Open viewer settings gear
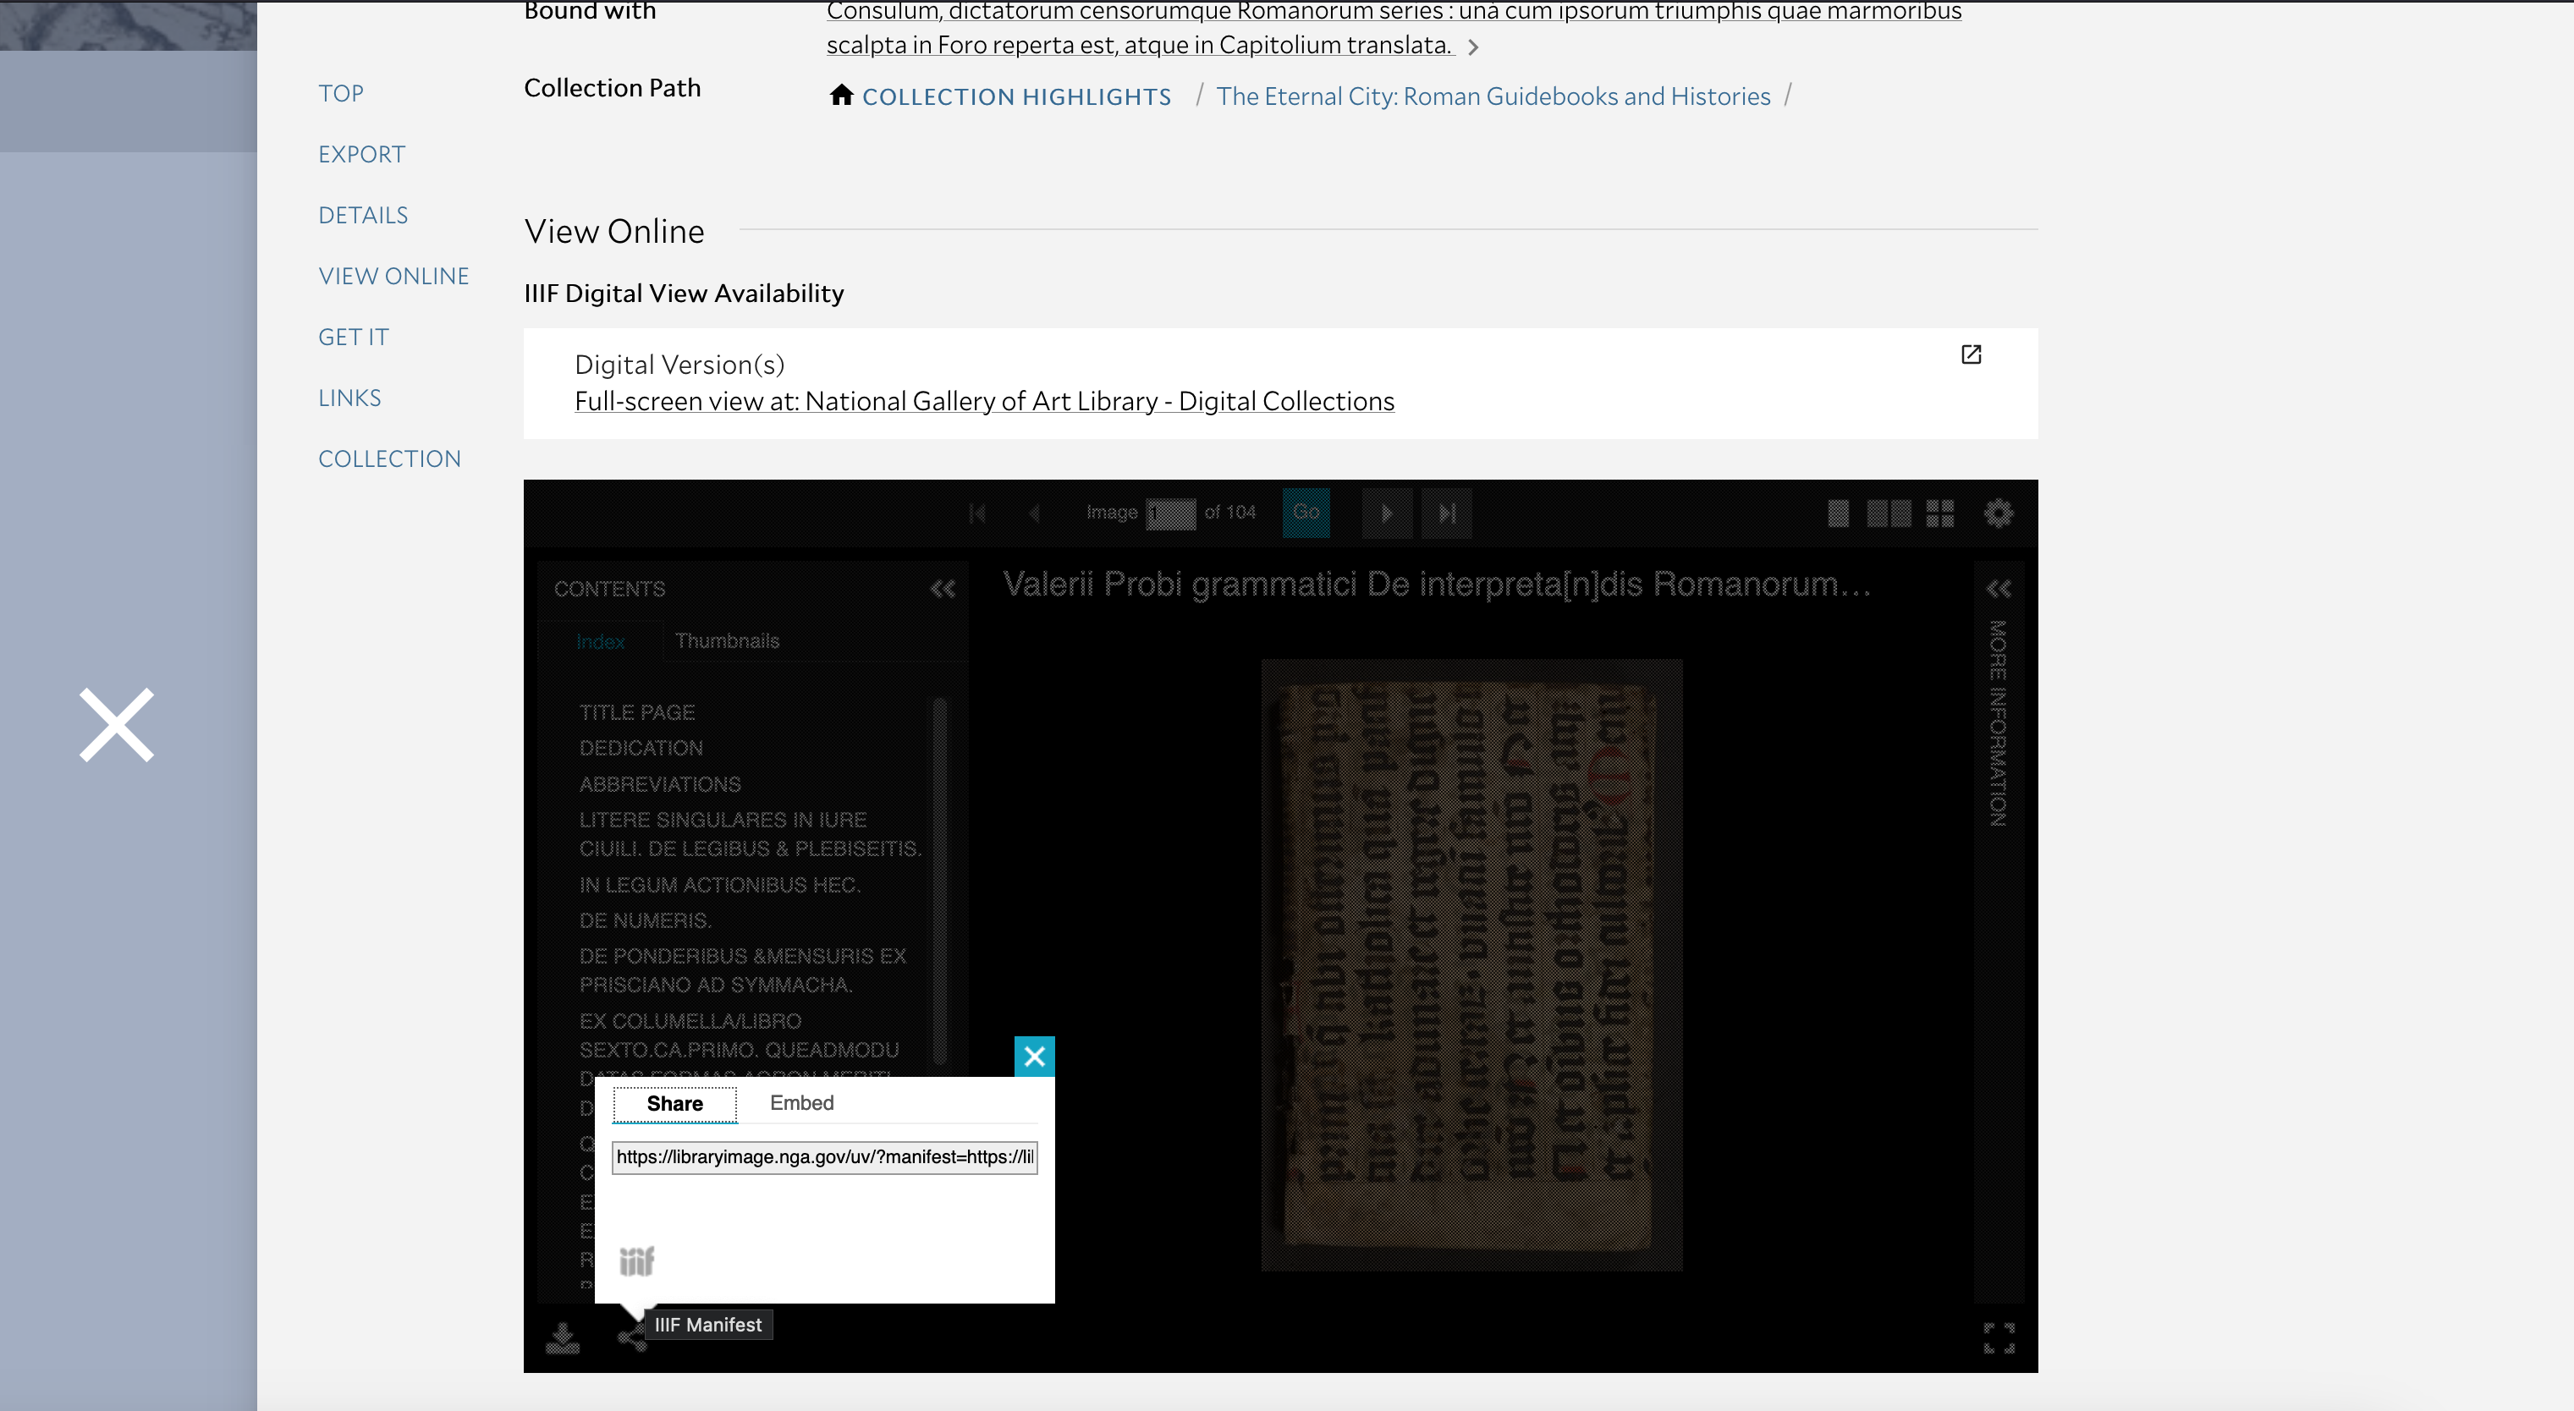 point(1999,513)
